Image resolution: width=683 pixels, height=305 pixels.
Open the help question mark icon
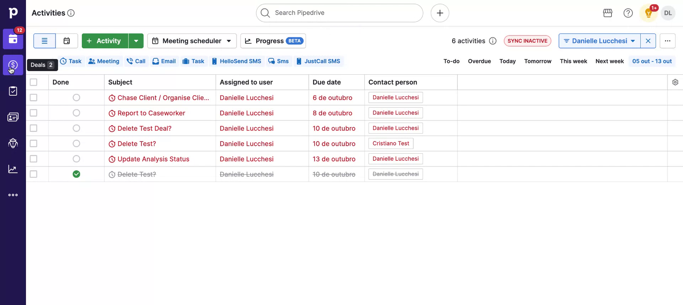click(628, 13)
